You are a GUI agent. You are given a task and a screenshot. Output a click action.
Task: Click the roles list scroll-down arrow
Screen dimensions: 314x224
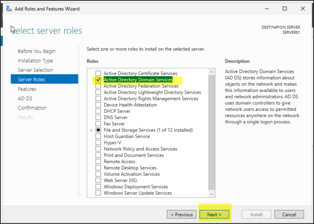click(212, 194)
